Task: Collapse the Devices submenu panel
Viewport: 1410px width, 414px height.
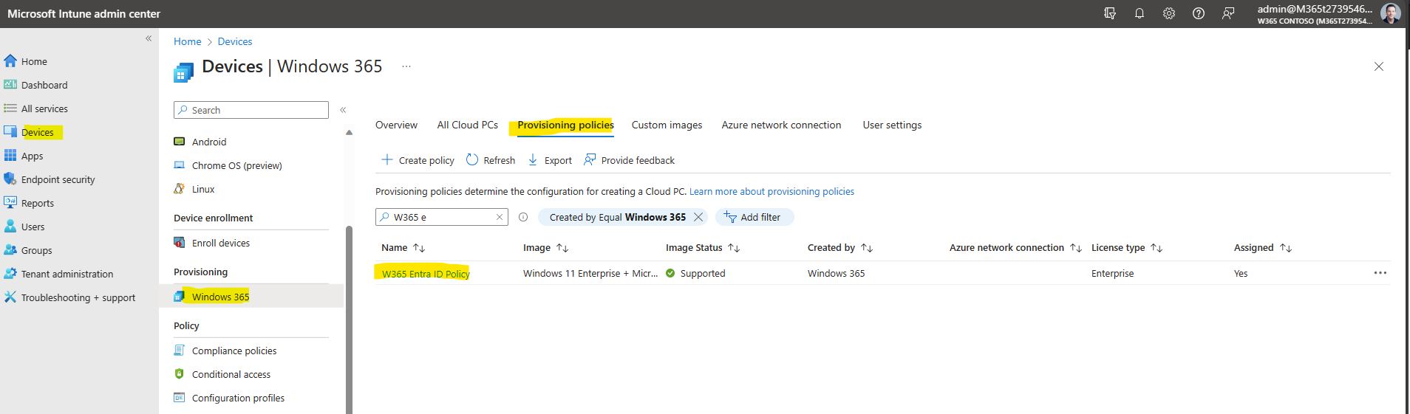Action: pos(343,110)
